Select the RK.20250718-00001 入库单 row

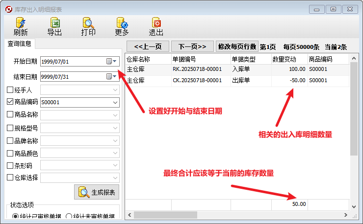(x=237, y=69)
